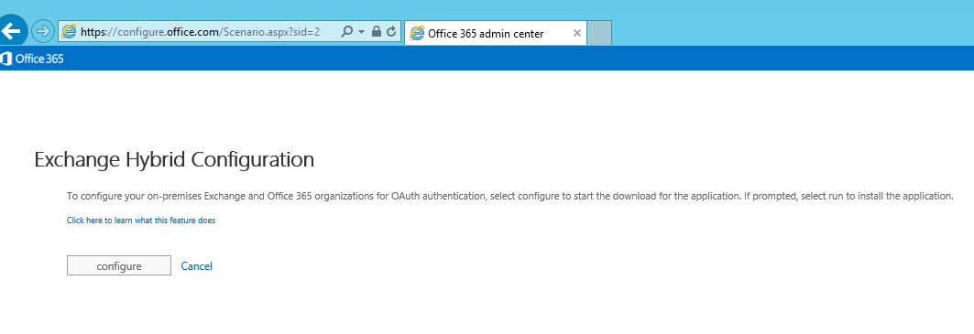Refresh the page with the reload icon

(x=391, y=32)
